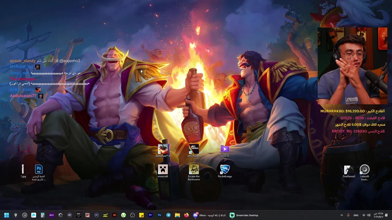Screen dimensions: 392x220
Task: Click chat username Abdulsalam77
Action: point(23,96)
